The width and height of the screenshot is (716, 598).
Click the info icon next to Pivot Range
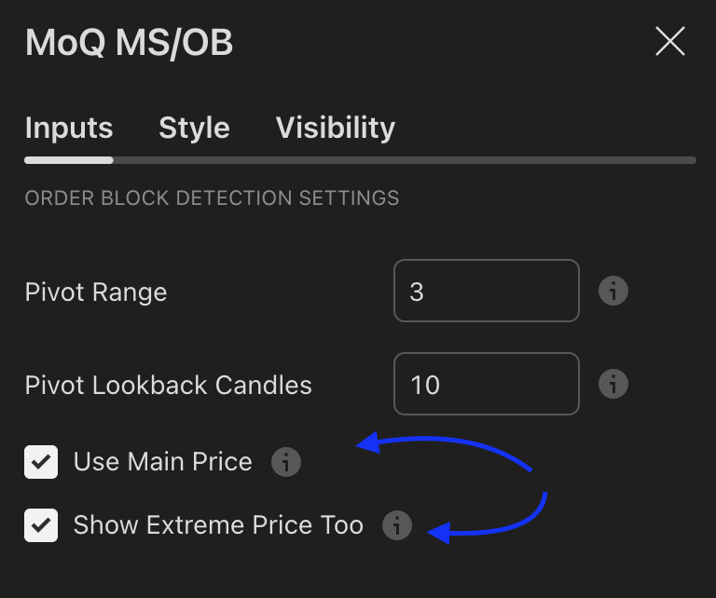click(613, 292)
